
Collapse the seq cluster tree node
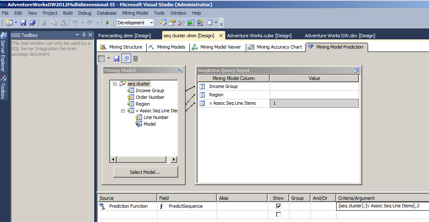coord(115,84)
